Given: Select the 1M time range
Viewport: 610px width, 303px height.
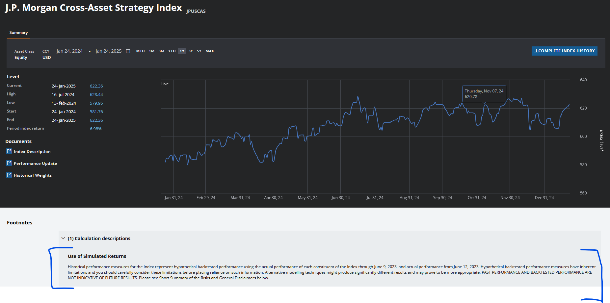Looking at the screenshot, I should [x=151, y=51].
